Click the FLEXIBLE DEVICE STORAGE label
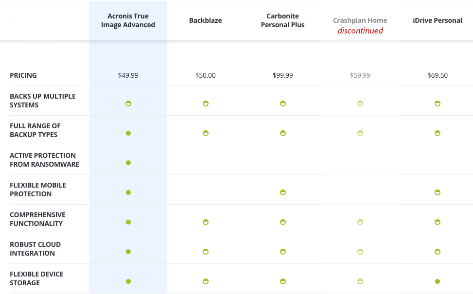This screenshot has width=473, height=294. (x=36, y=278)
